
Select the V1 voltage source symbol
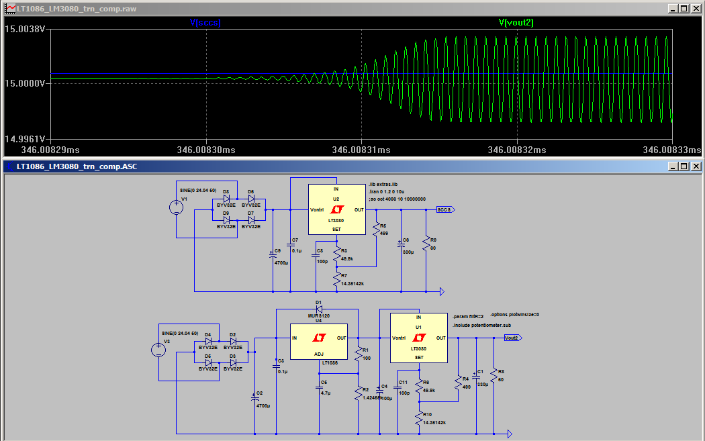(176, 207)
